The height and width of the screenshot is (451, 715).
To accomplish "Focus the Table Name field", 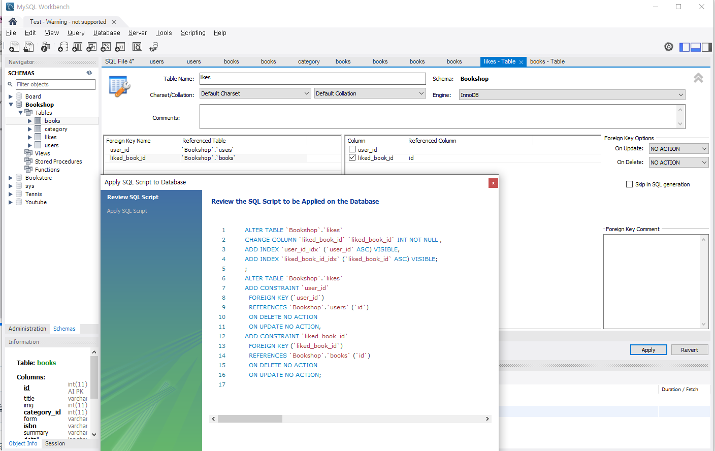I will [x=312, y=79].
